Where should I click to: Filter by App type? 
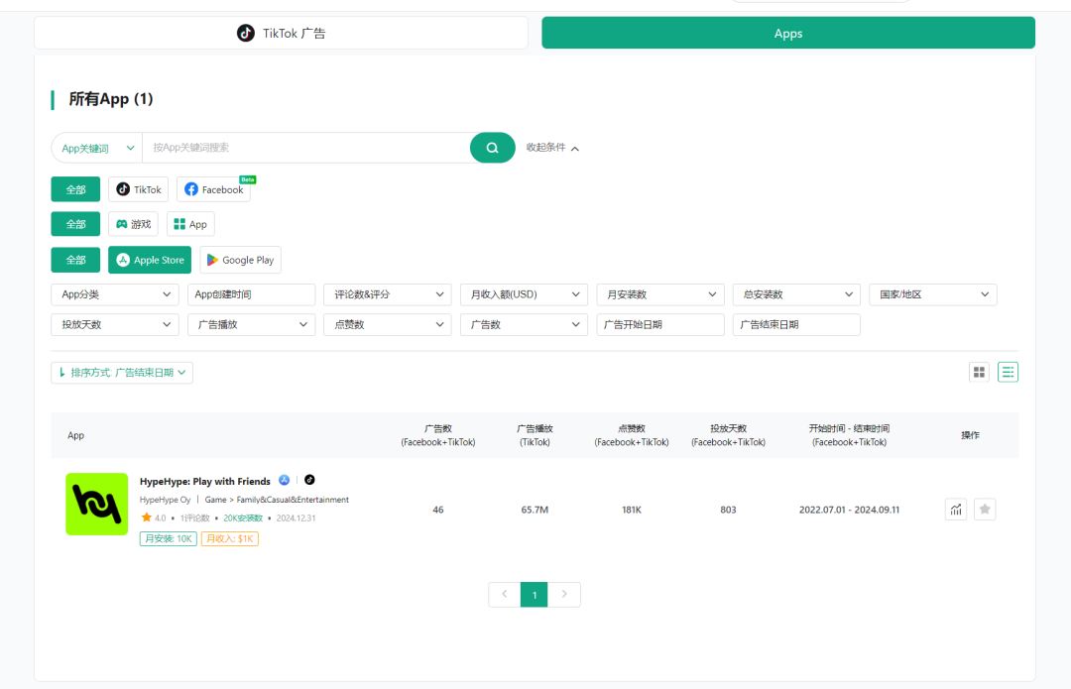coord(190,224)
